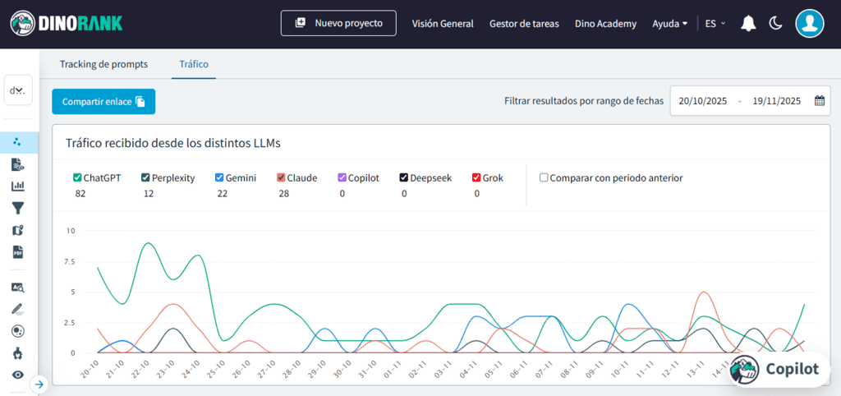Open Dino Academy

605,24
